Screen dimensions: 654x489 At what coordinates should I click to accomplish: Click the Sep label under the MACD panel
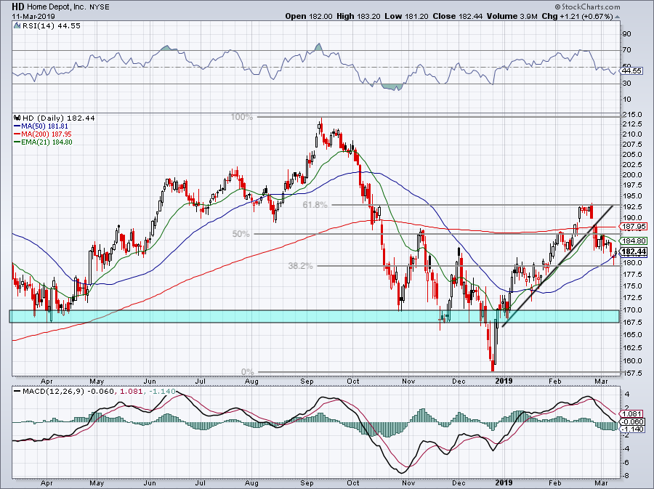(x=307, y=482)
